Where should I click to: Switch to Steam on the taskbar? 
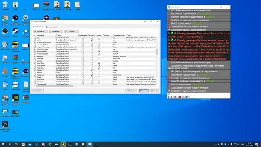(63, 144)
